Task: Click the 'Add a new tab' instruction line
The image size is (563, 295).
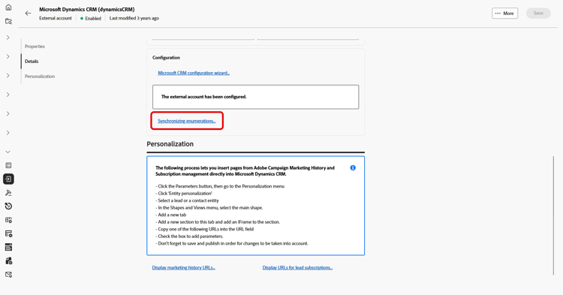Action: (171, 215)
